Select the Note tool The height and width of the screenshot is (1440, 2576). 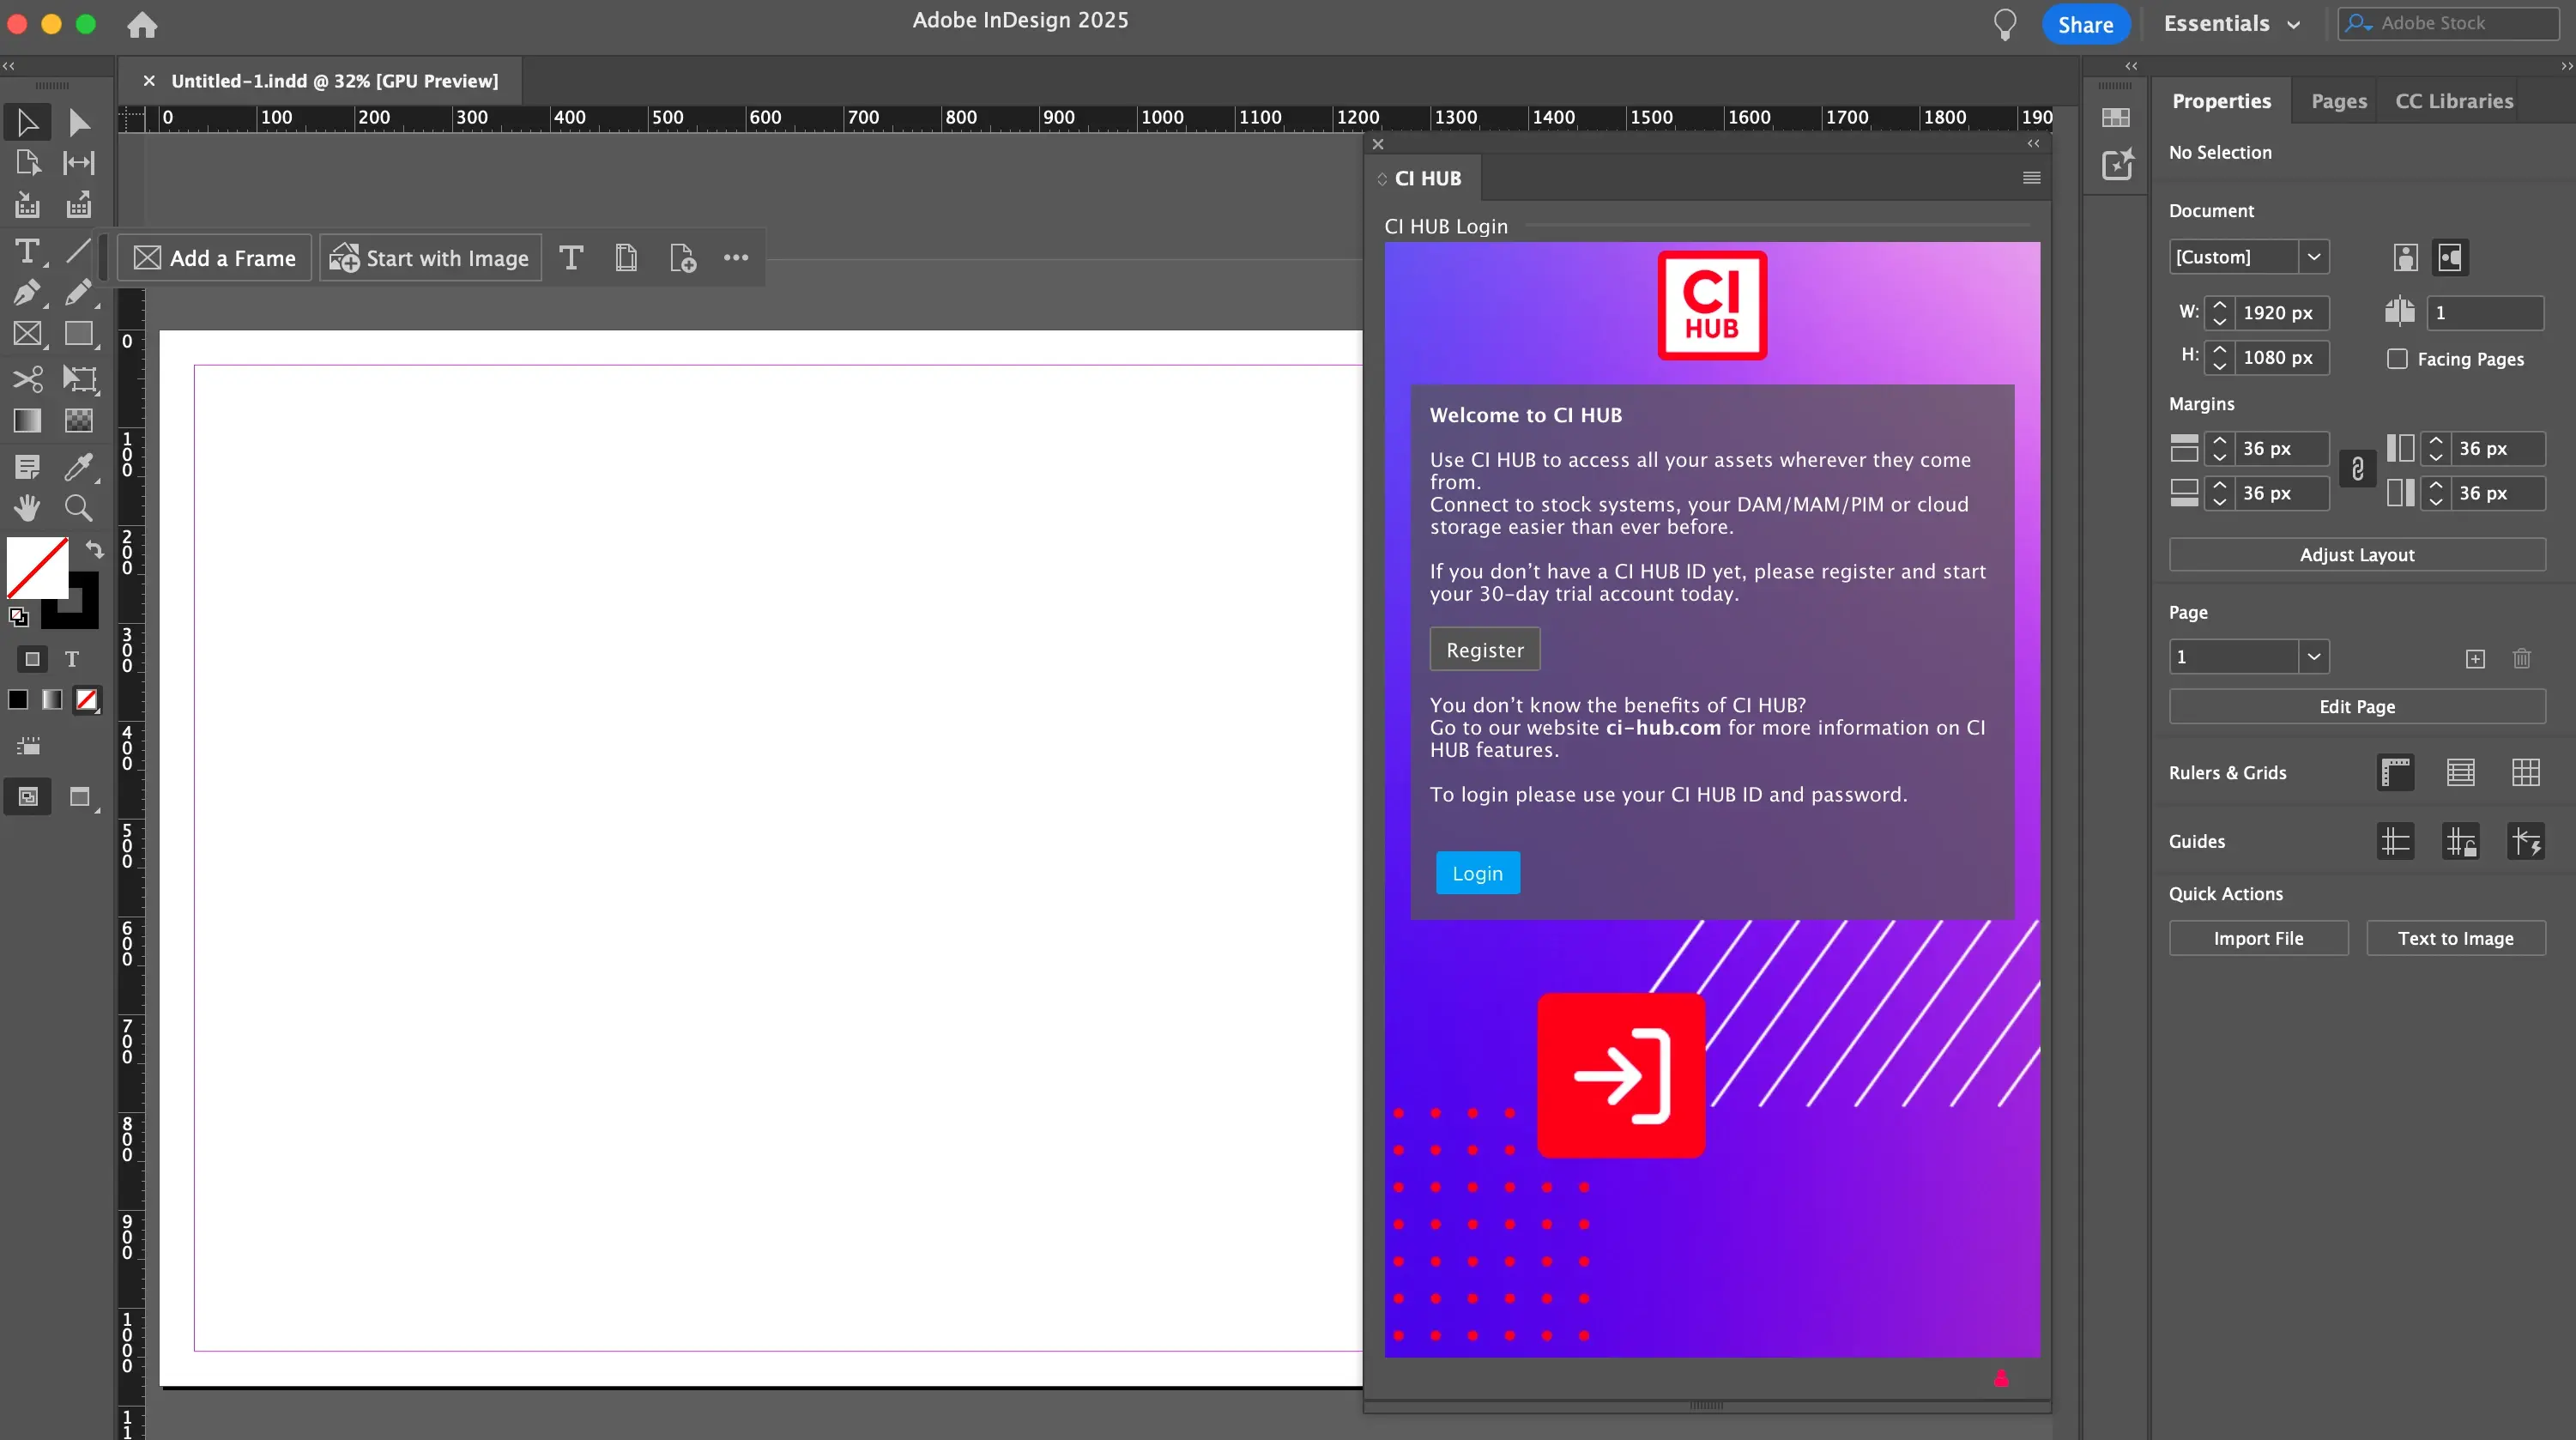tap(27, 467)
